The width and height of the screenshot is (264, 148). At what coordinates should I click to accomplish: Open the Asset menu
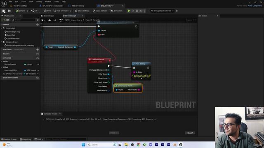click(24, 2)
